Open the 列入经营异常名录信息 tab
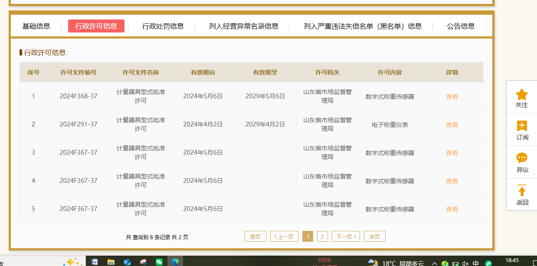The image size is (537, 266). [243, 26]
